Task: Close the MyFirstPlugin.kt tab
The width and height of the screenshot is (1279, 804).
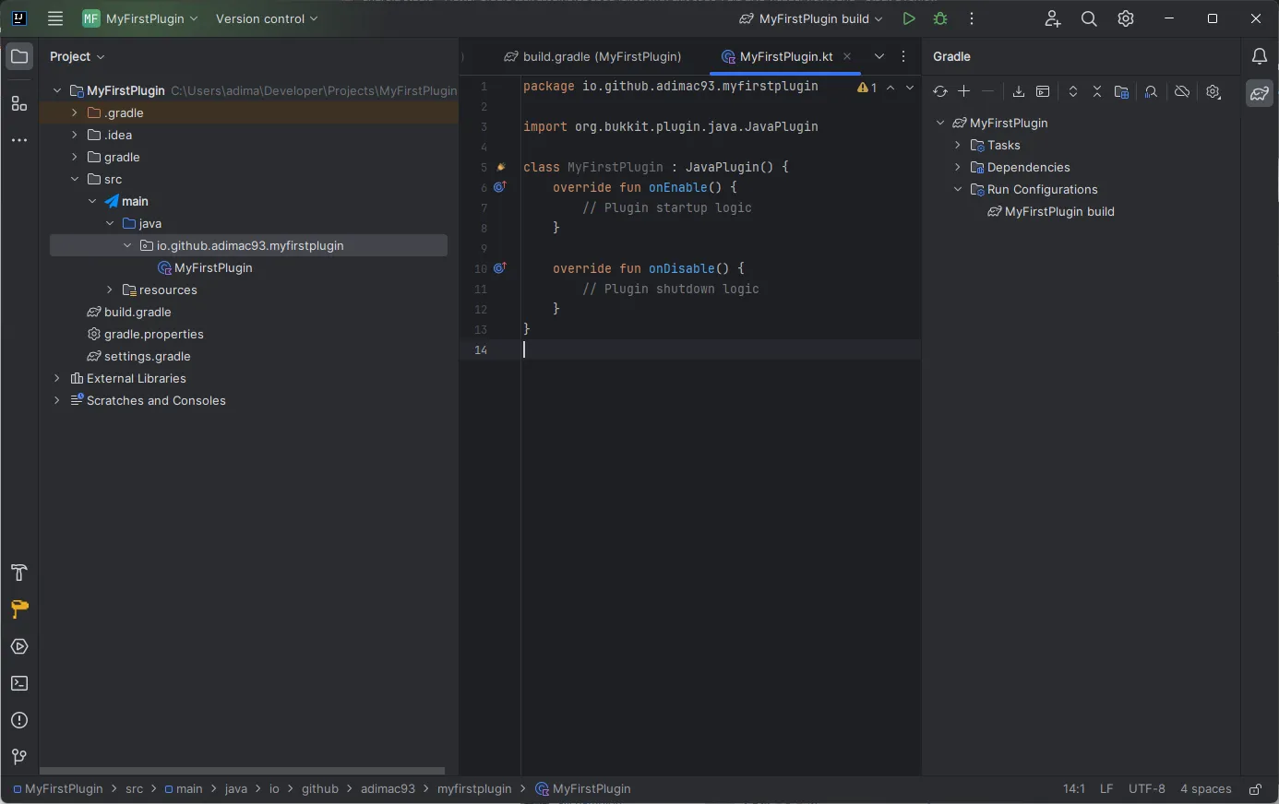Action: 847,56
